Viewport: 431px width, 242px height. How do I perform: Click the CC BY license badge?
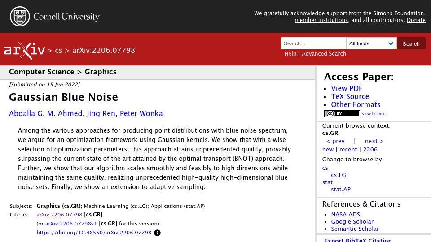(342, 113)
